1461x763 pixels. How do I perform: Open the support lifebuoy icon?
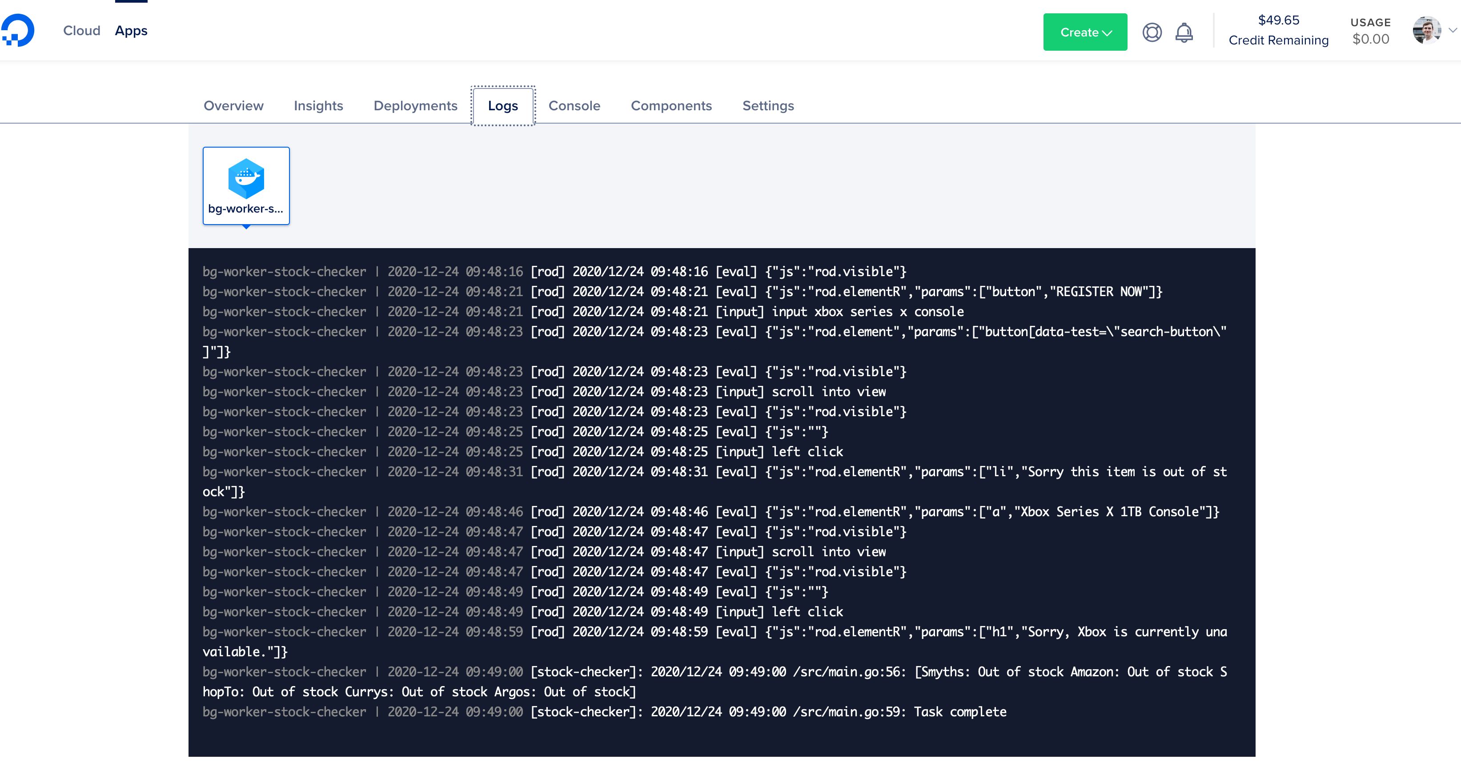coord(1152,32)
